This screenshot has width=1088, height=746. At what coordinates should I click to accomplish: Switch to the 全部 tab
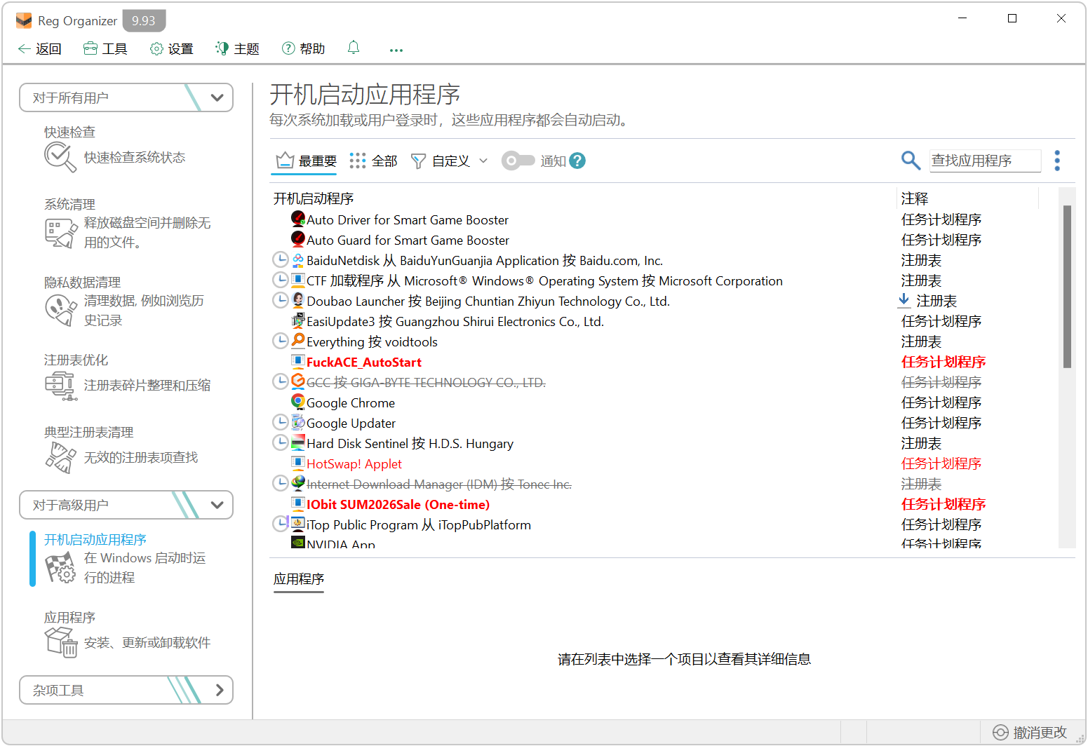pyautogui.click(x=373, y=161)
